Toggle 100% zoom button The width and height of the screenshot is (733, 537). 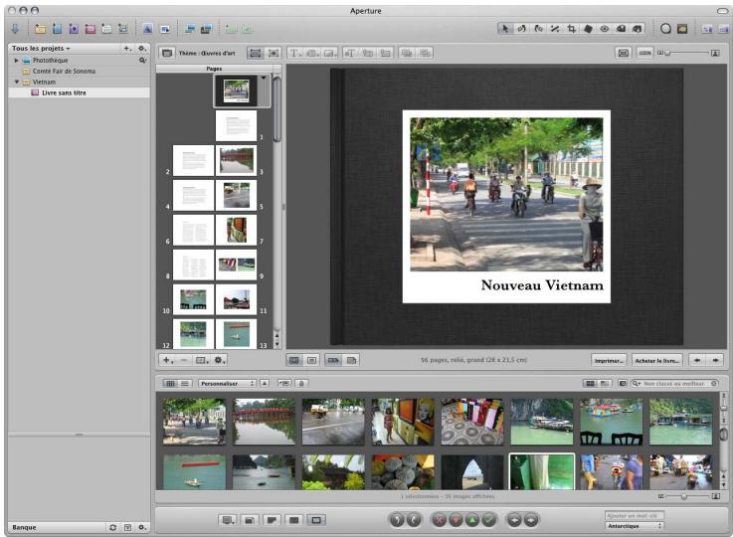tap(645, 53)
